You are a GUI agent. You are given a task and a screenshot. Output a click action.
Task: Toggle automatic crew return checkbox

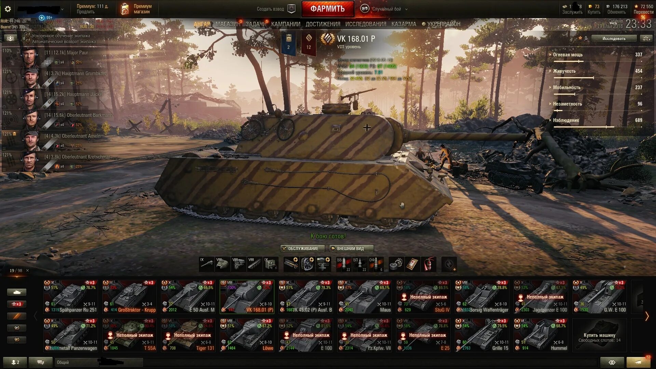point(28,41)
